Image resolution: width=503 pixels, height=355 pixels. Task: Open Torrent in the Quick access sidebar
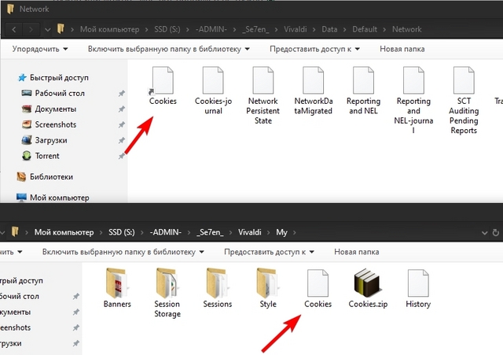[46, 156]
